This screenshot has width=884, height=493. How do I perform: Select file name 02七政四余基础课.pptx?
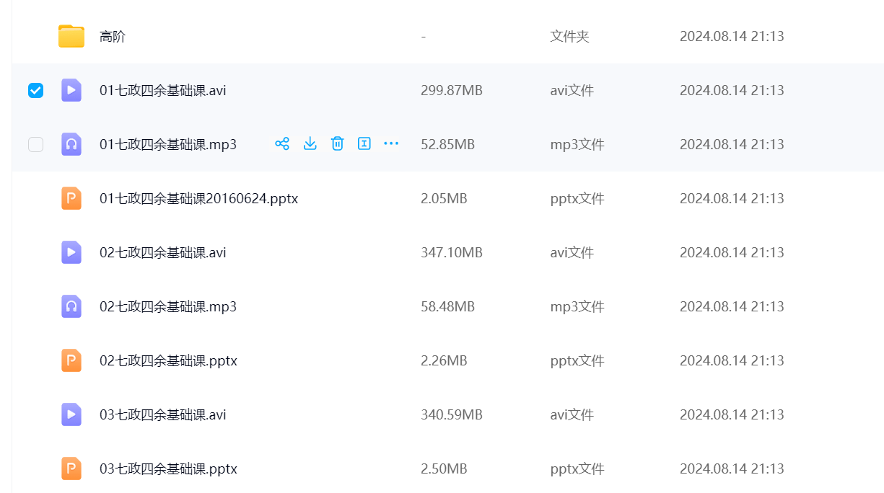[x=168, y=360]
